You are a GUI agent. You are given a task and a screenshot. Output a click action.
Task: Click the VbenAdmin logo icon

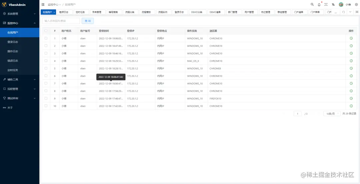(4, 5)
